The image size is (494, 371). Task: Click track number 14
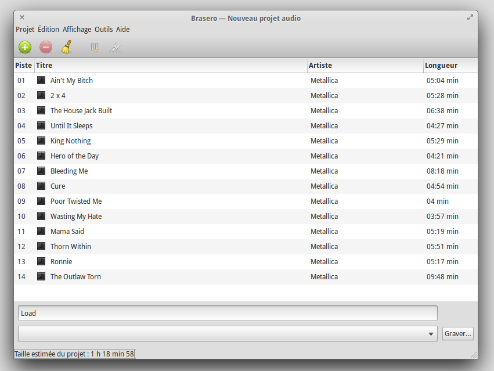pos(21,277)
